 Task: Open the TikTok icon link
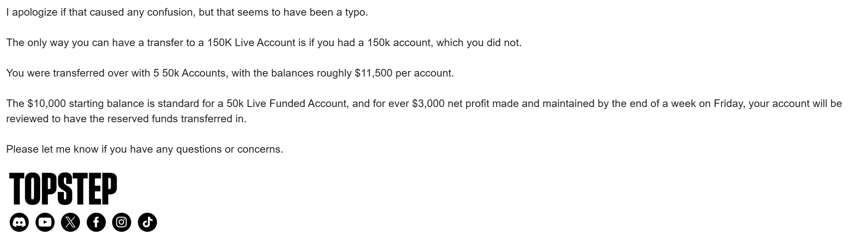click(x=147, y=222)
